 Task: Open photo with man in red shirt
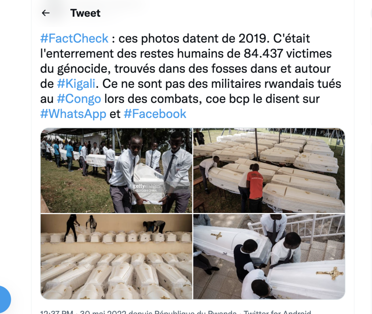pyautogui.click(x=269, y=171)
